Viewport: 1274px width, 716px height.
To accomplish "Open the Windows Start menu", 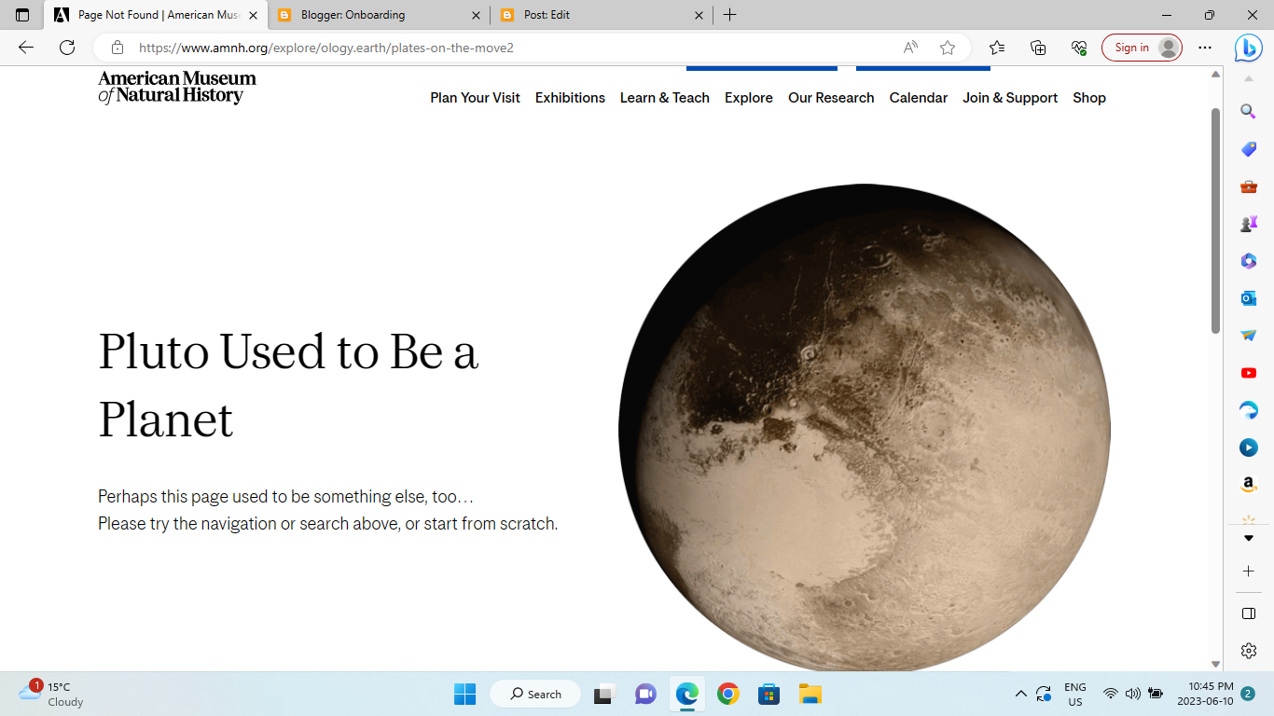I will pos(464,694).
